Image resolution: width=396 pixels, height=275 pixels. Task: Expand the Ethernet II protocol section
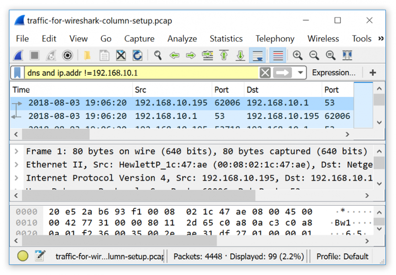pyautogui.click(x=16, y=164)
